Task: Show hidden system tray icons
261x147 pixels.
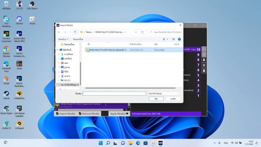Action: coord(215,143)
